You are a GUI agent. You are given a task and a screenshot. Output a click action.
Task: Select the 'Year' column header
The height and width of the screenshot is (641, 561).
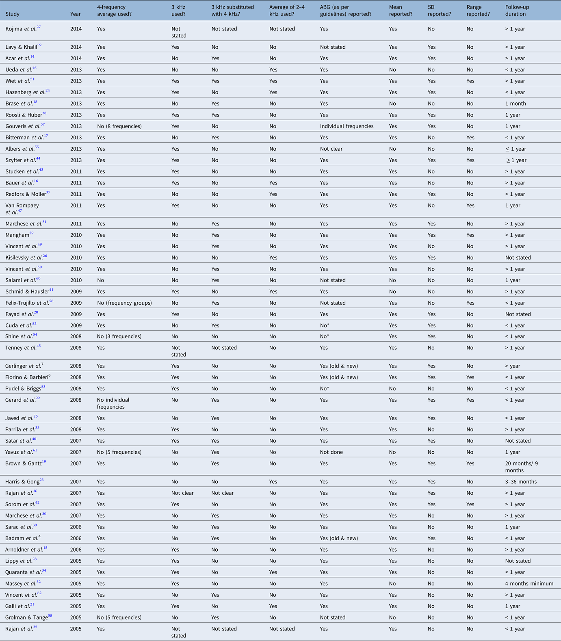(76, 14)
